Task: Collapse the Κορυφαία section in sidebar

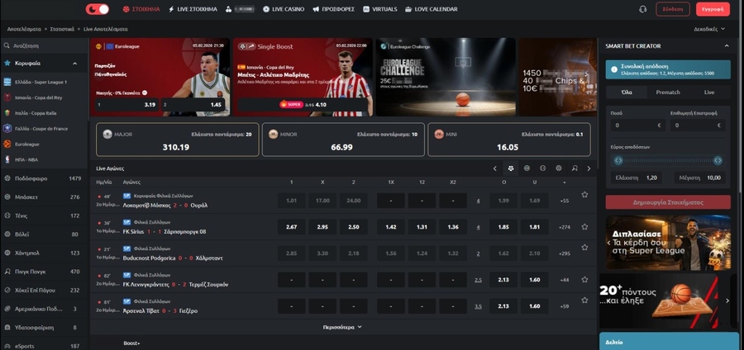Action: coord(75,63)
